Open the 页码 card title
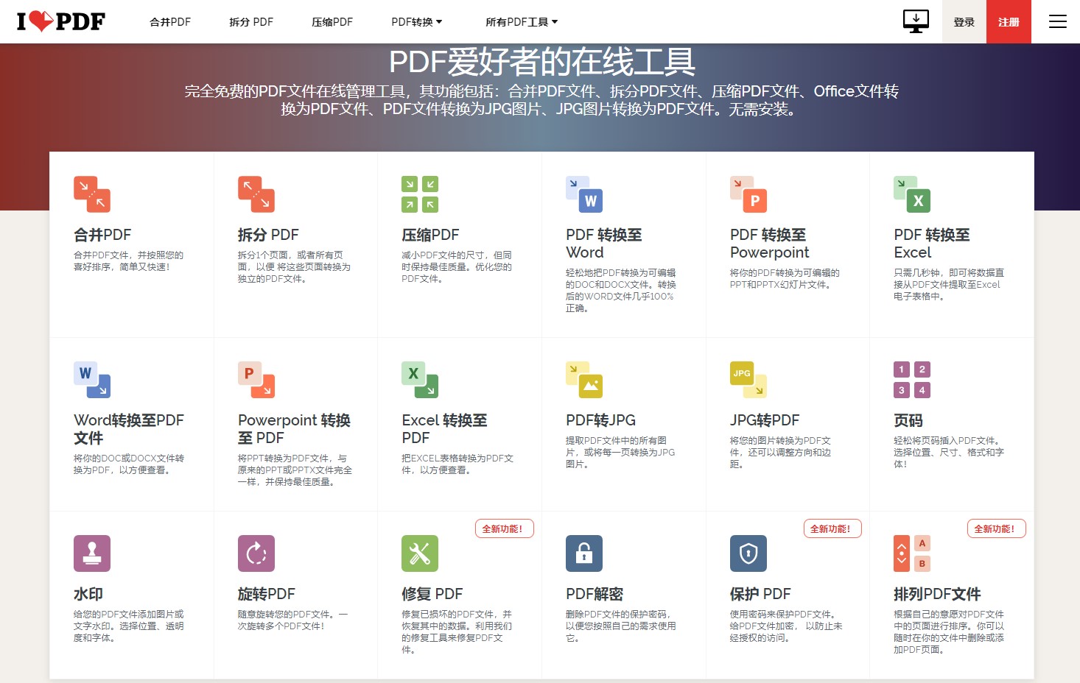 coord(908,420)
